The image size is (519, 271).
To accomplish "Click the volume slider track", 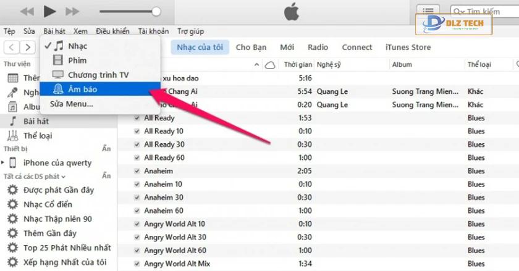I will 127,12.
